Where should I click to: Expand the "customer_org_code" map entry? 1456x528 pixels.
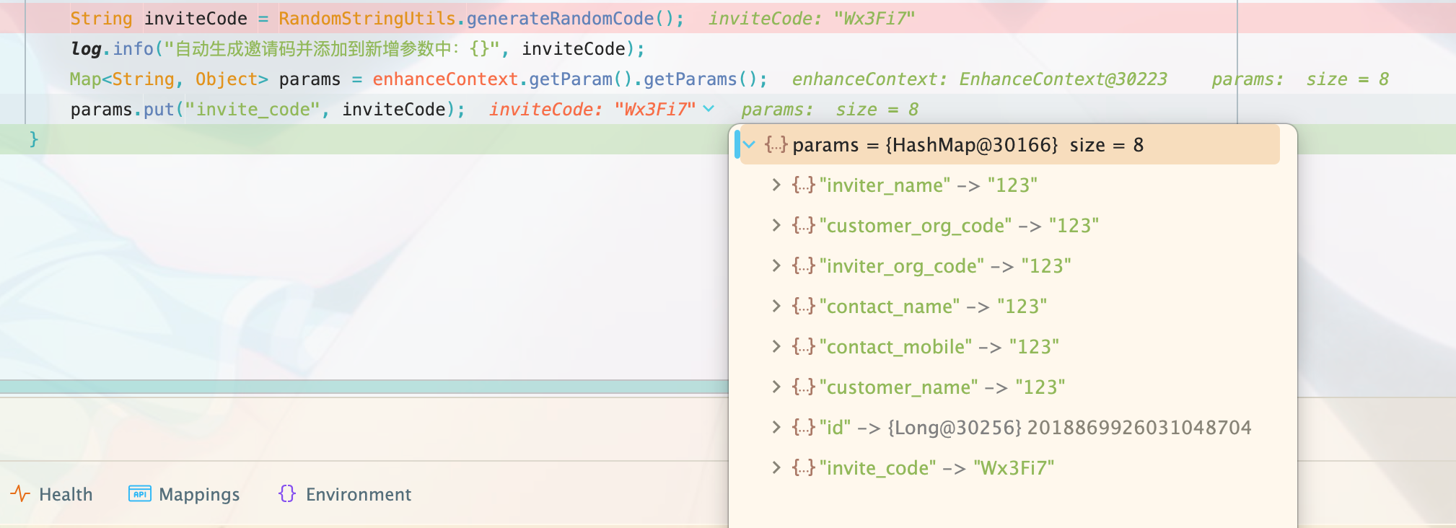pos(776,226)
